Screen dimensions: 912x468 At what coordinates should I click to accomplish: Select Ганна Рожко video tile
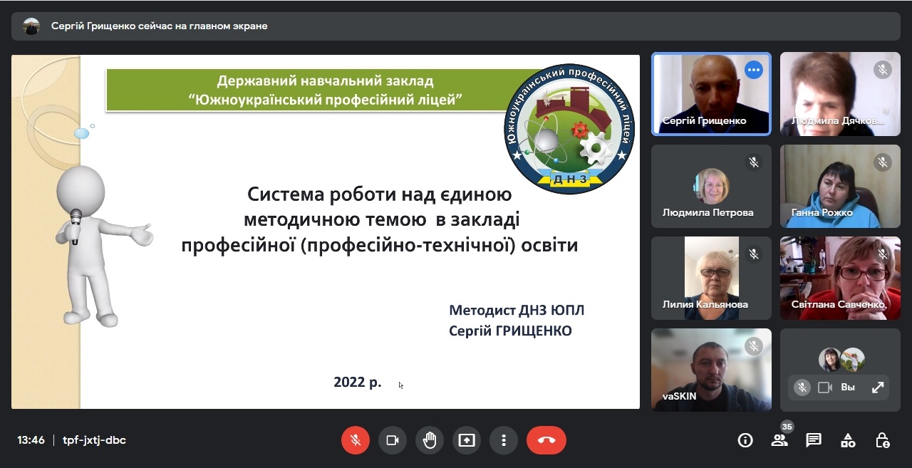840,187
